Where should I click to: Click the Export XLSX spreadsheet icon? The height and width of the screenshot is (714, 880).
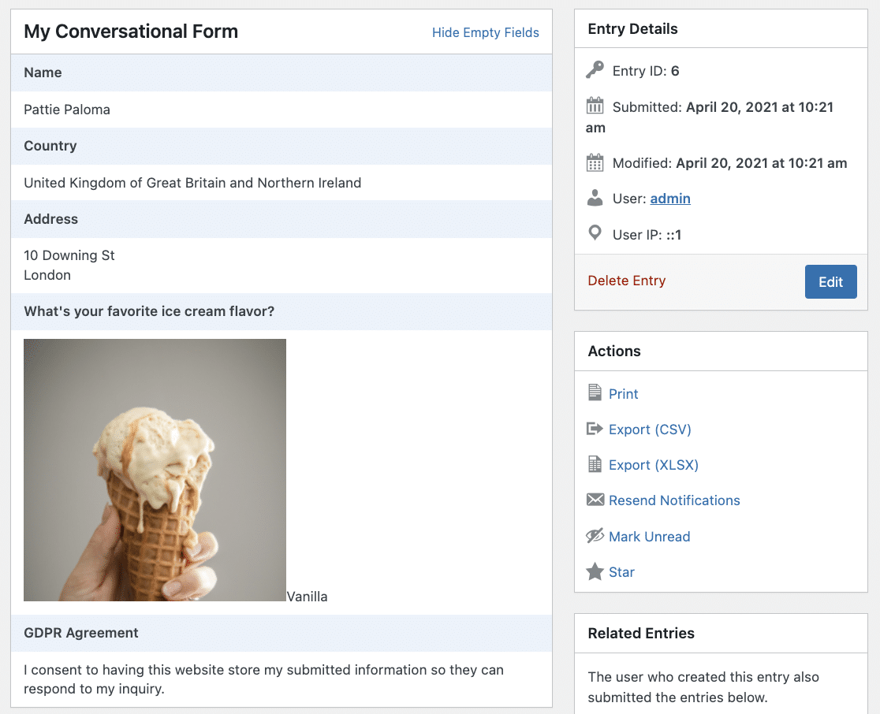pyautogui.click(x=595, y=464)
